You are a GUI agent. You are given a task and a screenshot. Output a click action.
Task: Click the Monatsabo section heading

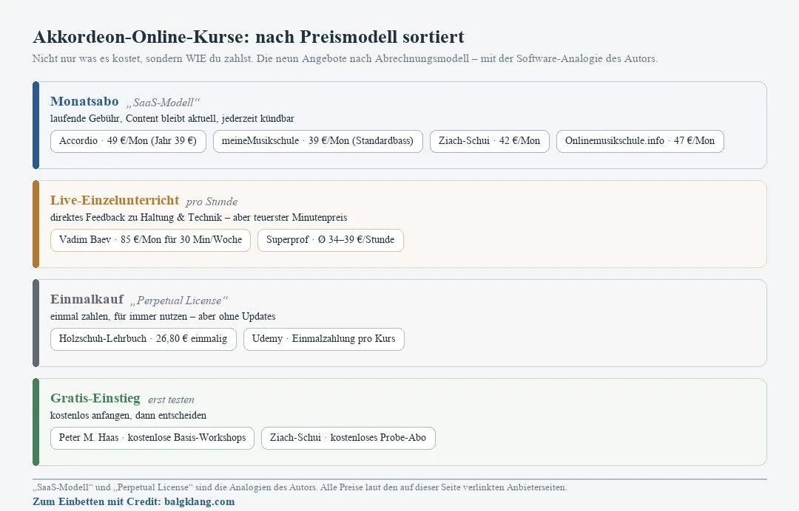pos(84,101)
